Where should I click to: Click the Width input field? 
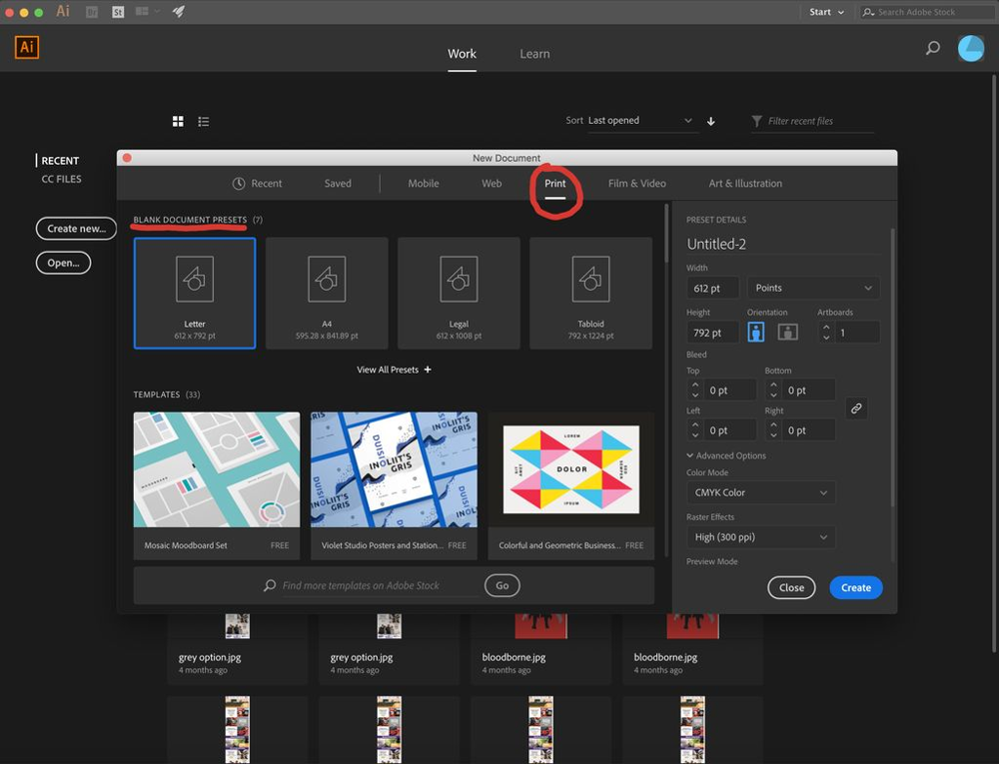pyautogui.click(x=712, y=288)
